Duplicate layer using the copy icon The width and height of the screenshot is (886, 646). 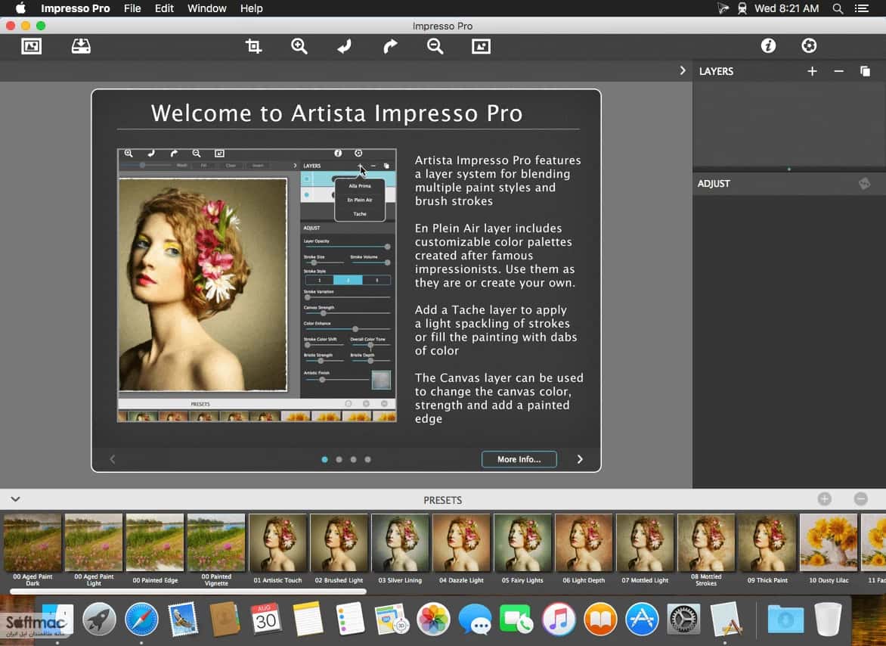coord(865,71)
